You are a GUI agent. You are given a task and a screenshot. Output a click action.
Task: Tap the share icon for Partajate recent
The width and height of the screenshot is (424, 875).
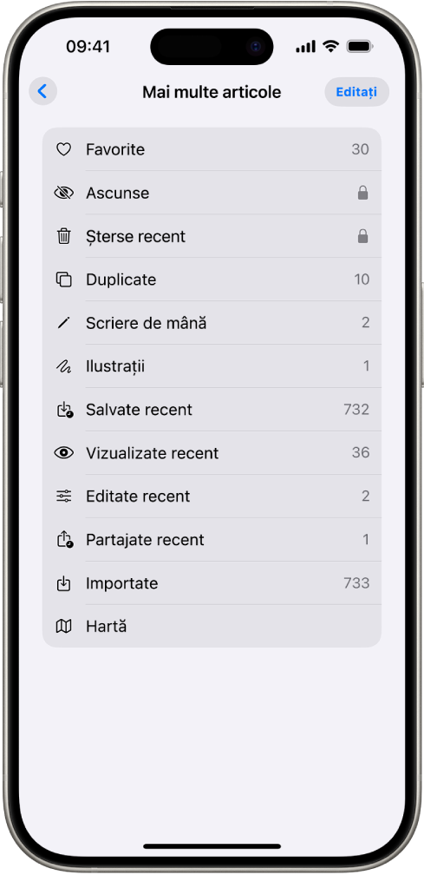[x=65, y=540]
